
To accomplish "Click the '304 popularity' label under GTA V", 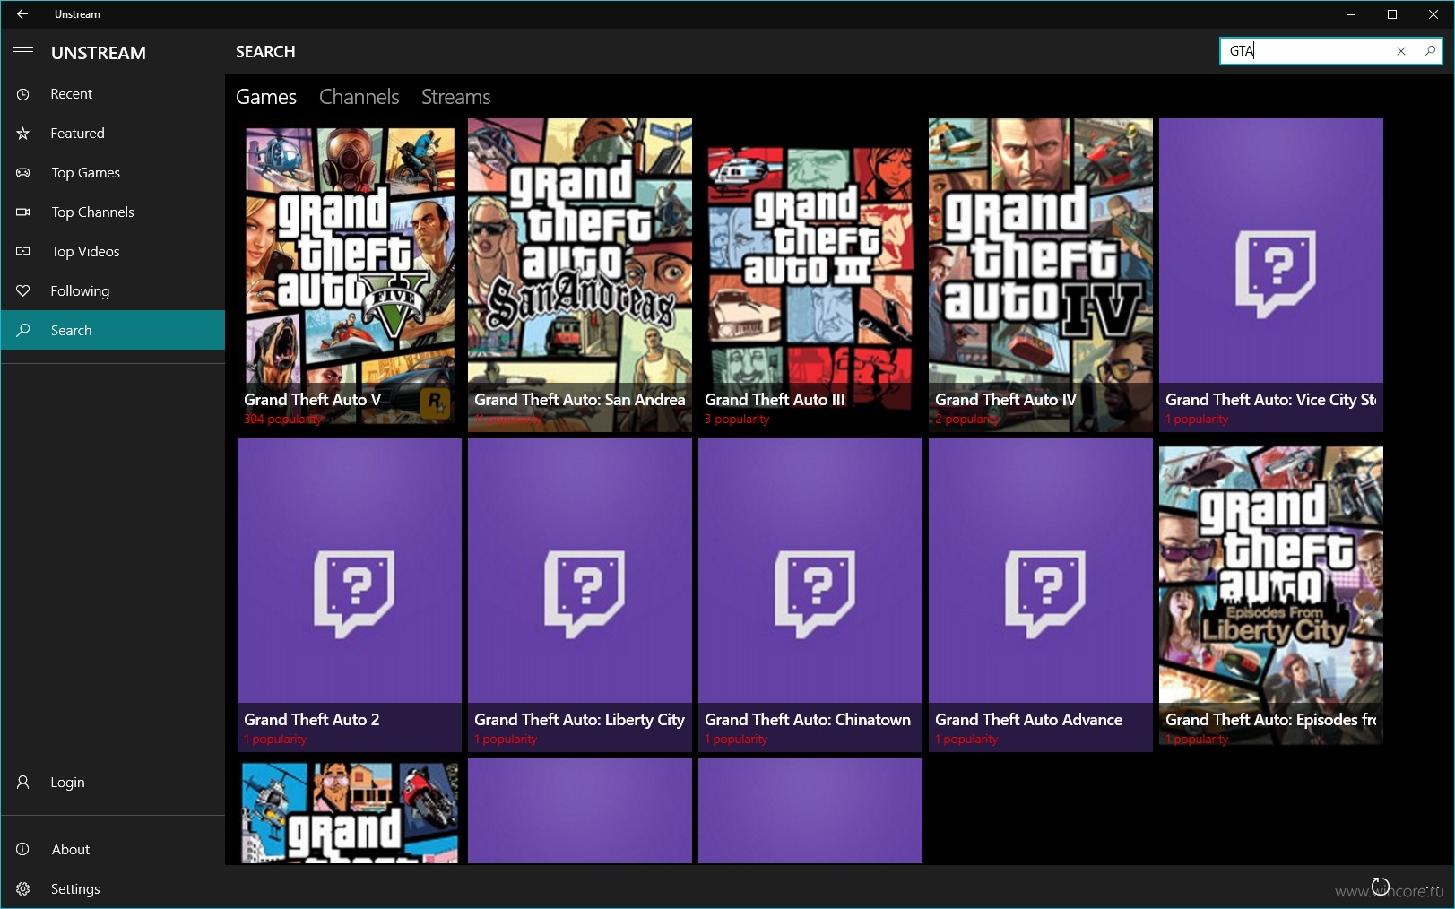I will click(x=282, y=420).
